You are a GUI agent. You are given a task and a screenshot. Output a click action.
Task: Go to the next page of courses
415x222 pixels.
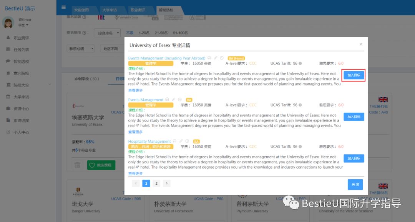click(166, 183)
